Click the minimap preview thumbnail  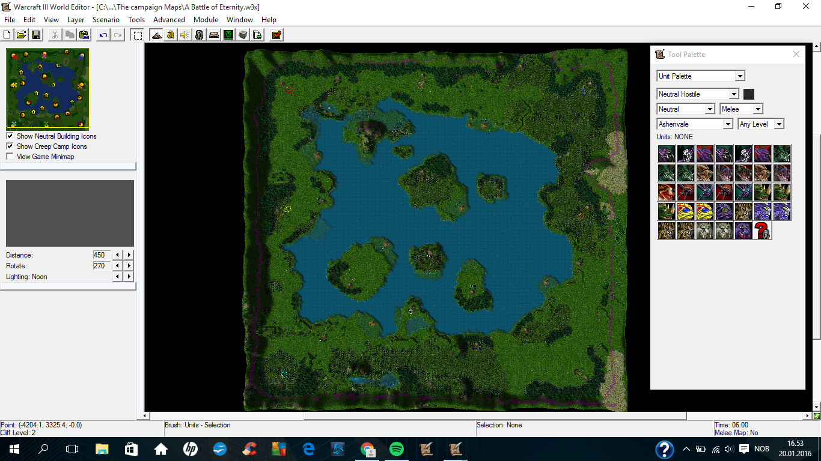tap(47, 89)
